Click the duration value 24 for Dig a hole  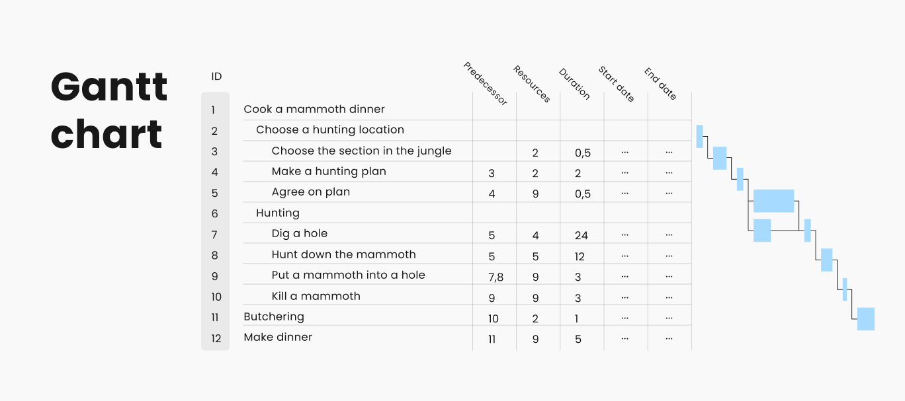(x=582, y=235)
